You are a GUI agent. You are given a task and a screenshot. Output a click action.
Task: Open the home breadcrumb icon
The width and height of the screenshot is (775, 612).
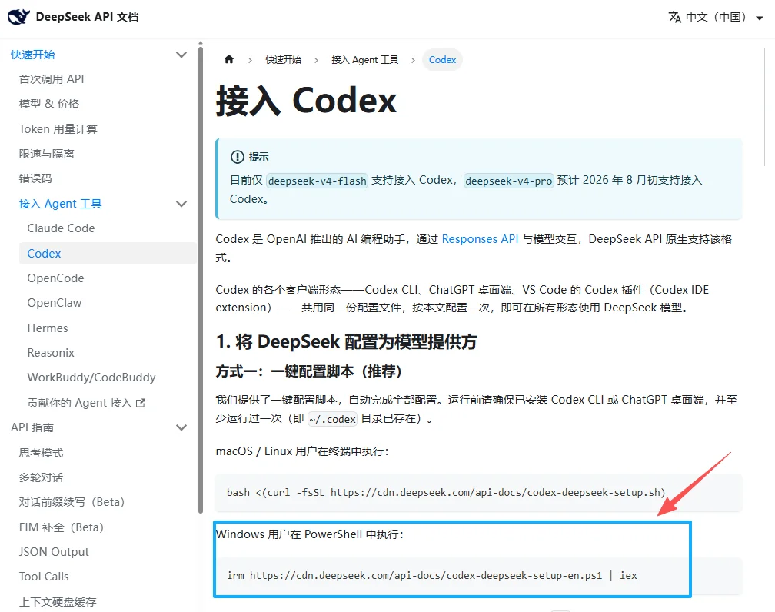(x=229, y=59)
